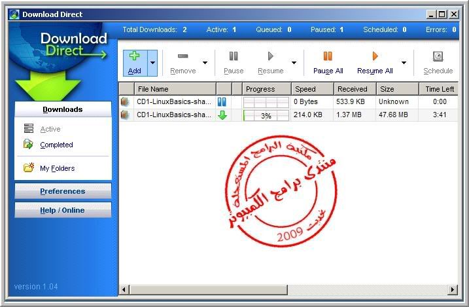This screenshot has height=307, width=469.
Task: Sort by the Size column header
Action: [398, 89]
